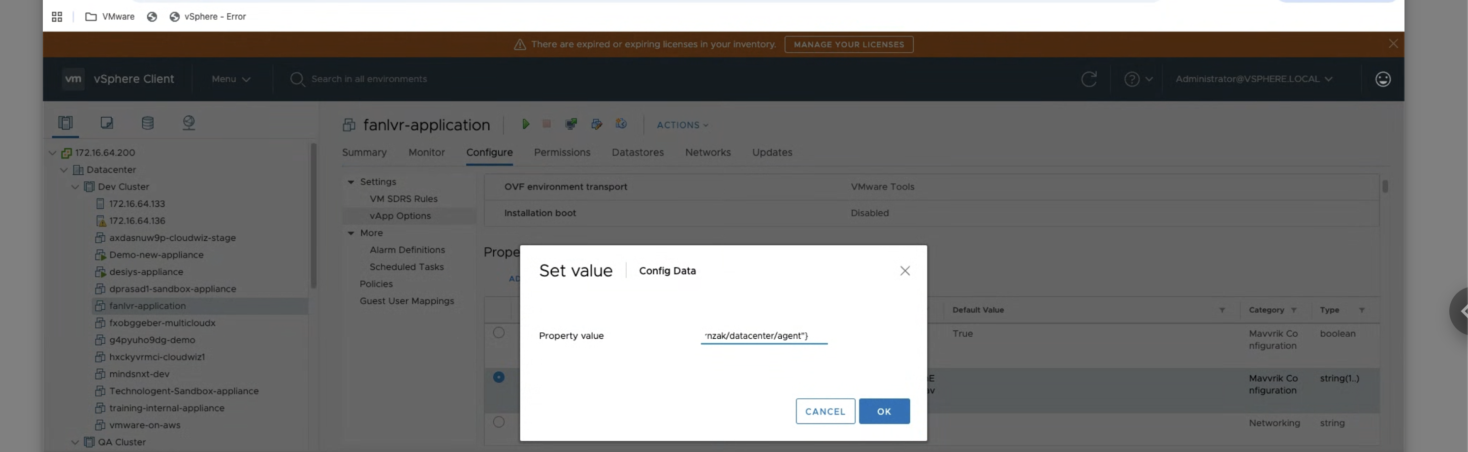Expand the Administrator@VSPHERE.LOCAL user menu
The image size is (1468, 452).
[1253, 79]
